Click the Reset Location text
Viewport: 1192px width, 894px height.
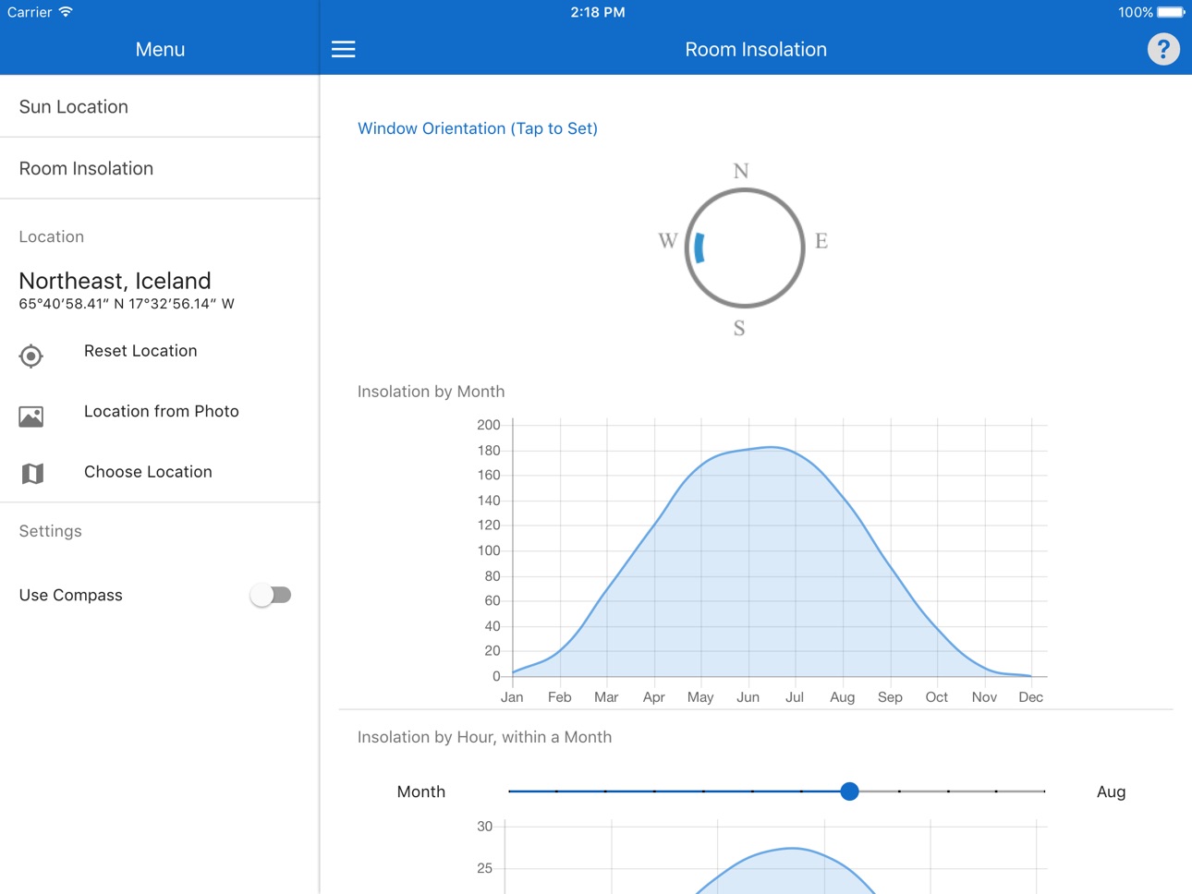[x=140, y=351]
